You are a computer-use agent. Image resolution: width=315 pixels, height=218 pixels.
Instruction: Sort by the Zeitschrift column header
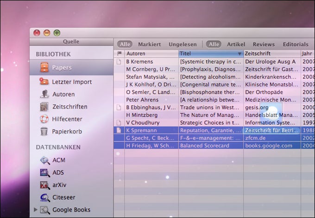click(272, 54)
